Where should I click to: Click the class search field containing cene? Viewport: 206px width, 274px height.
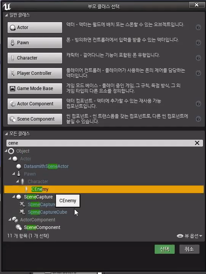click(x=104, y=143)
